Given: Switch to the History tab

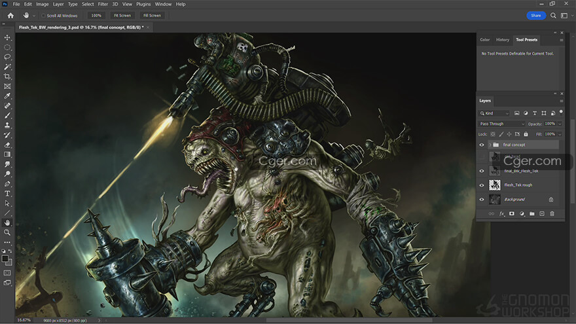Looking at the screenshot, I should click(503, 40).
